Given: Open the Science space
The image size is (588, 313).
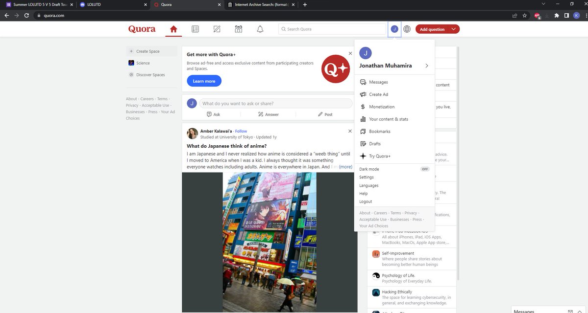Looking at the screenshot, I should (x=139, y=63).
